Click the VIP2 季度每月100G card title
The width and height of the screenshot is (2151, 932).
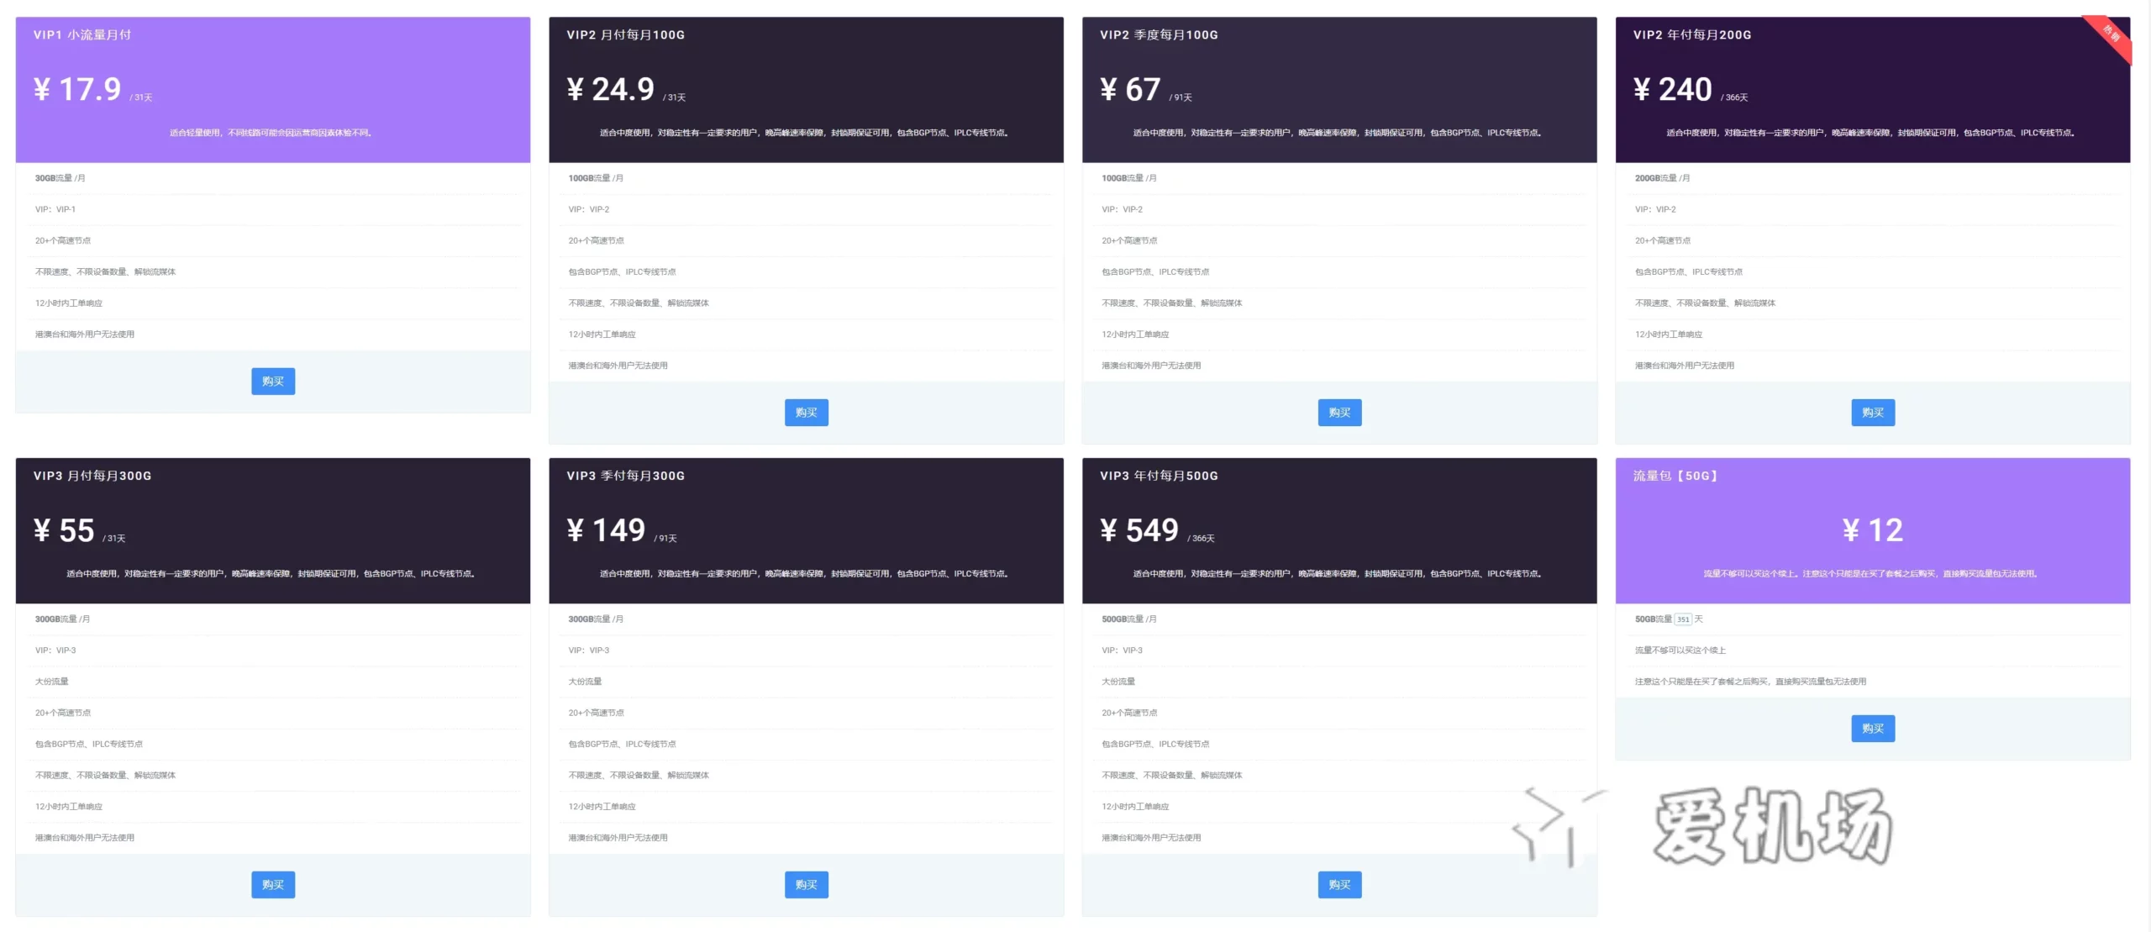pos(1159,34)
